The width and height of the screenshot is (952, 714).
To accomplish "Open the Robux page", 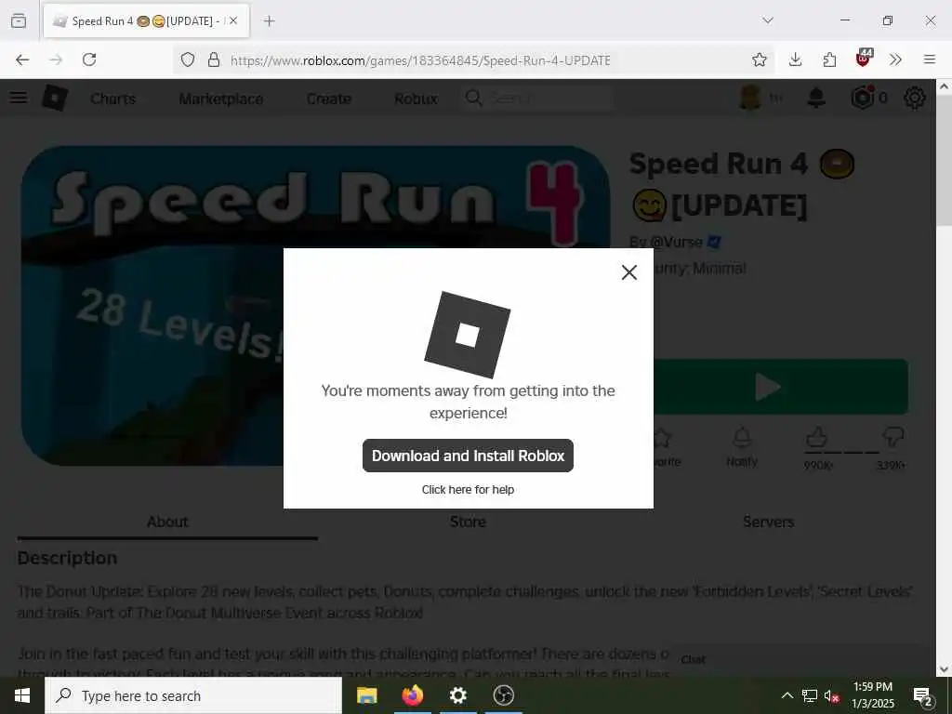I will (x=416, y=99).
